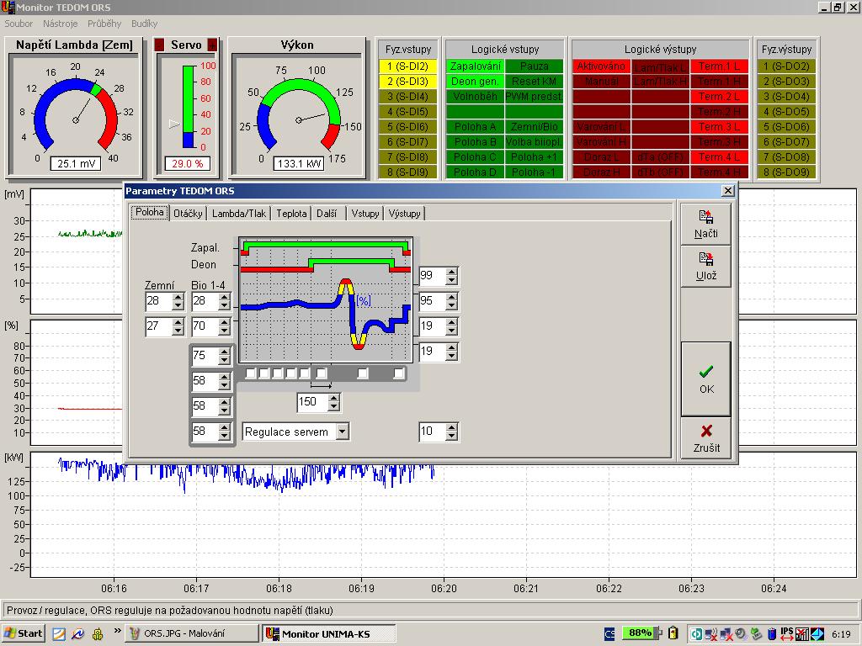Tick the last checkbox below the graph
The width and height of the screenshot is (862, 646).
399,373
